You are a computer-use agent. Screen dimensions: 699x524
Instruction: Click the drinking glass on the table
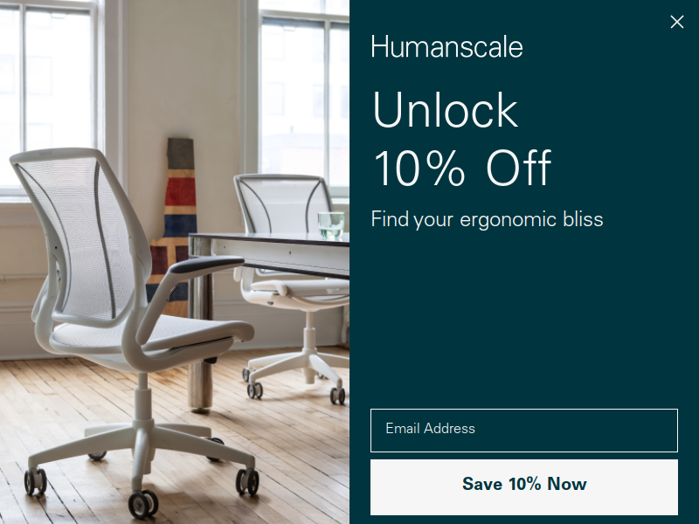331,225
